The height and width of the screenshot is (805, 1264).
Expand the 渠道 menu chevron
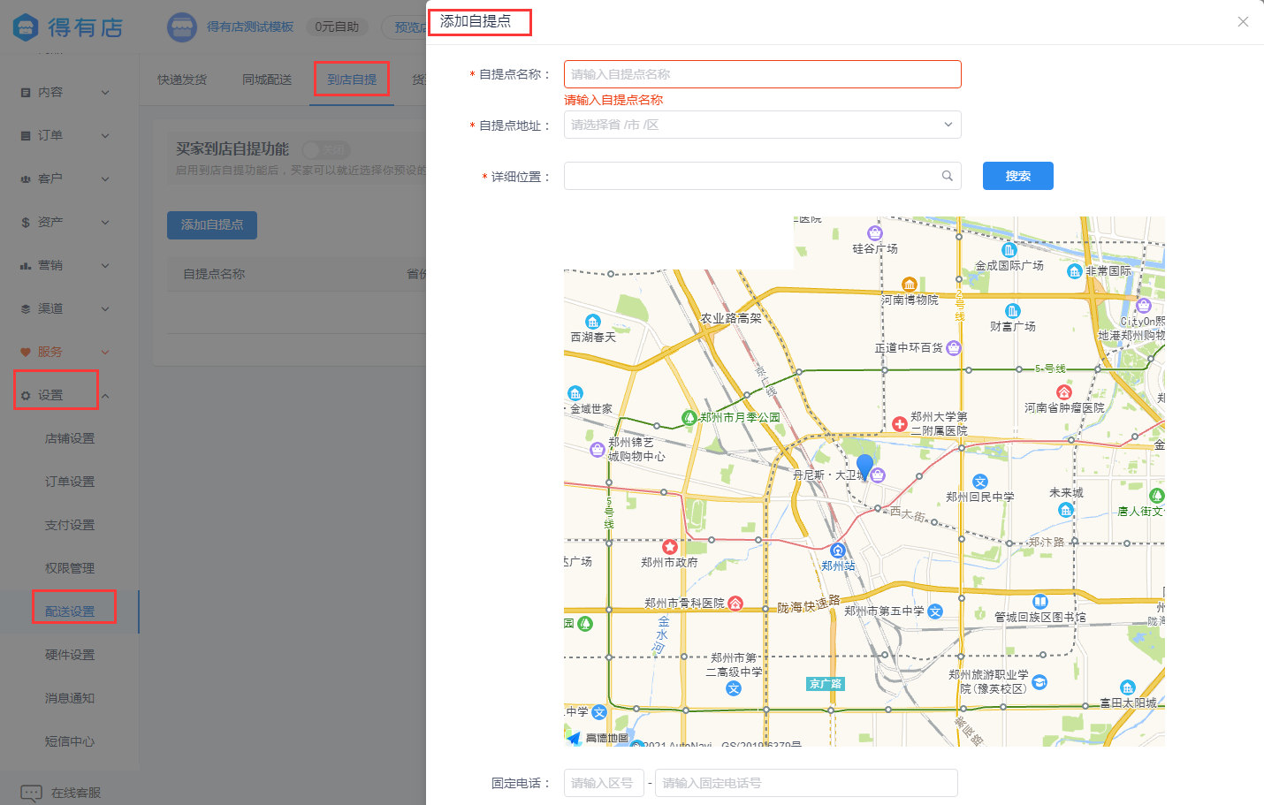click(x=105, y=308)
